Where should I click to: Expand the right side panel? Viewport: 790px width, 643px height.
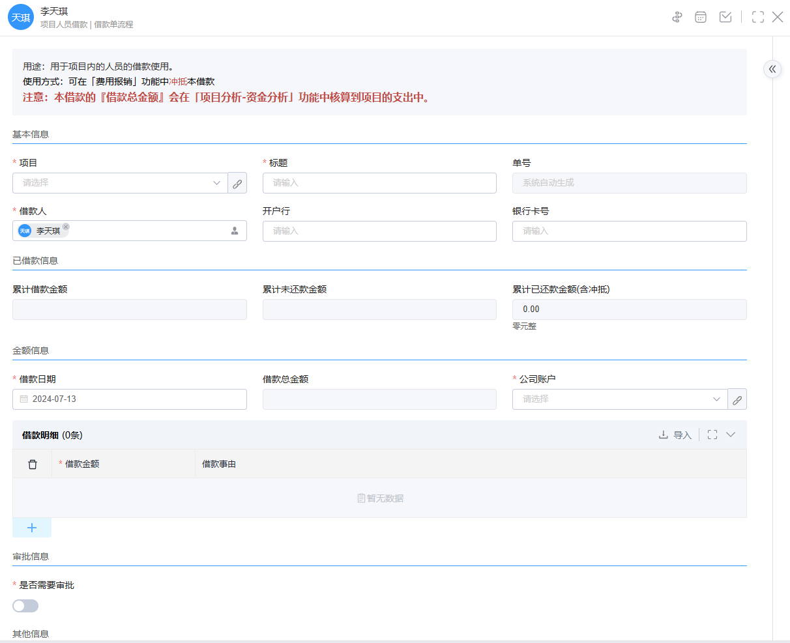point(772,69)
